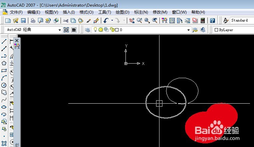The width and height of the screenshot is (254, 147).
Task: Open the 插入(I) menu
Action: [69, 12]
